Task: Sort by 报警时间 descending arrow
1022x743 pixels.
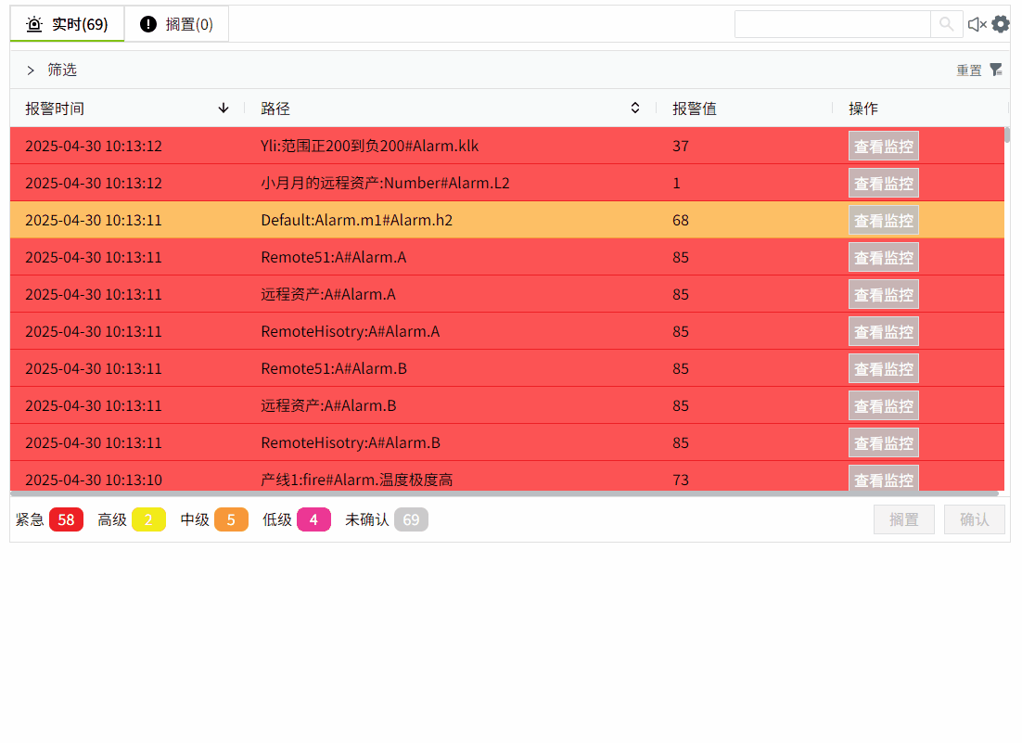Action: [224, 109]
